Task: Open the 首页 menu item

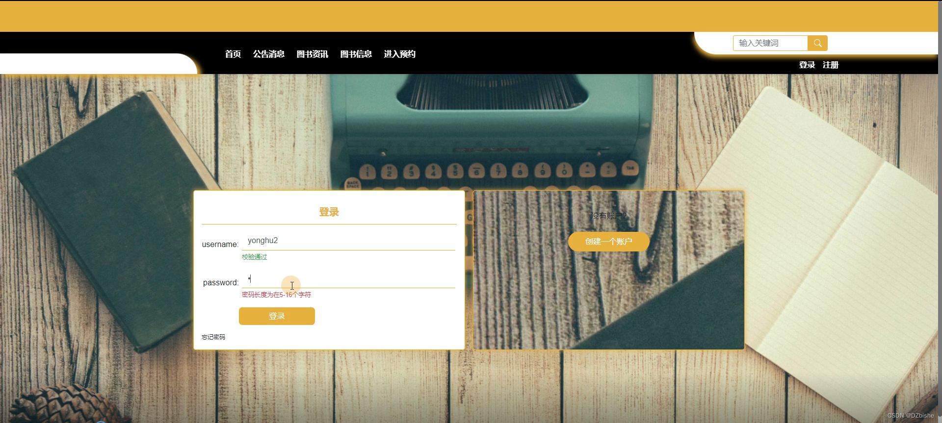Action: (233, 54)
